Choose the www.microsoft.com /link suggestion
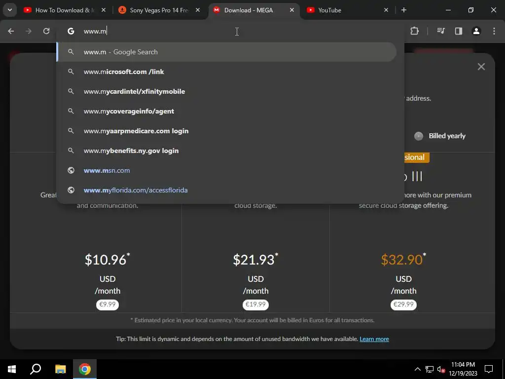Viewport: 505px width, 379px height. pos(226,72)
